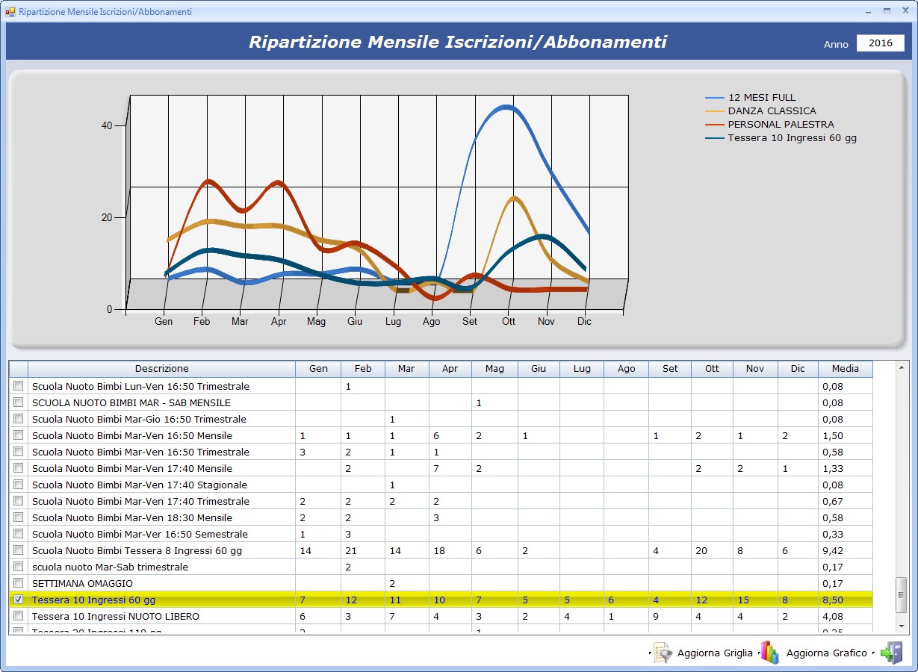918x672 pixels.
Task: Select the Gen column header
Action: point(318,369)
